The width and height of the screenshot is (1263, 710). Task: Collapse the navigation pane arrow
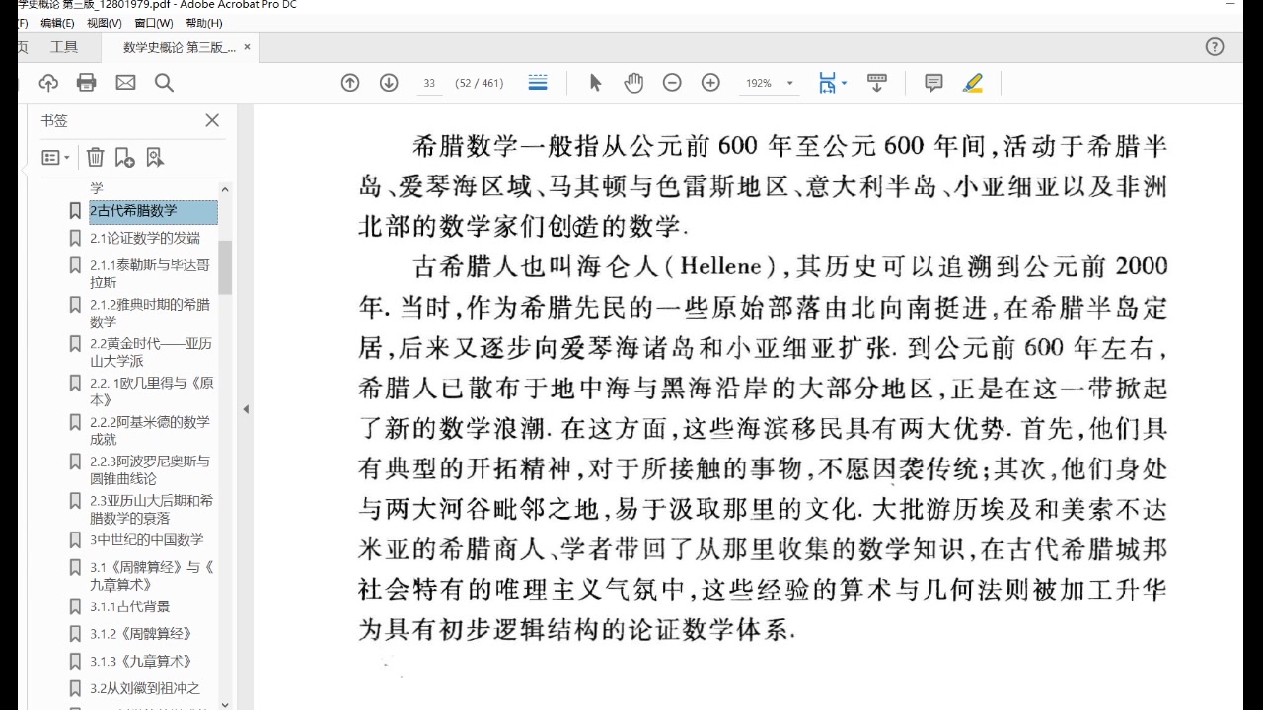pos(246,409)
